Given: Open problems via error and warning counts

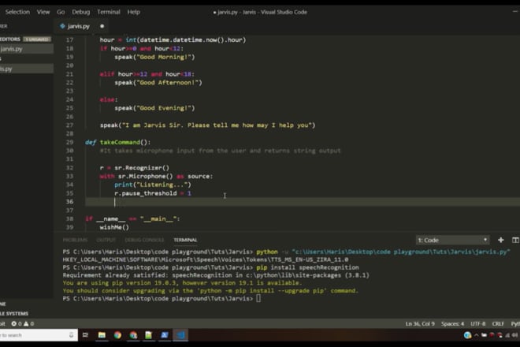Looking at the screenshot, I should pos(23,323).
